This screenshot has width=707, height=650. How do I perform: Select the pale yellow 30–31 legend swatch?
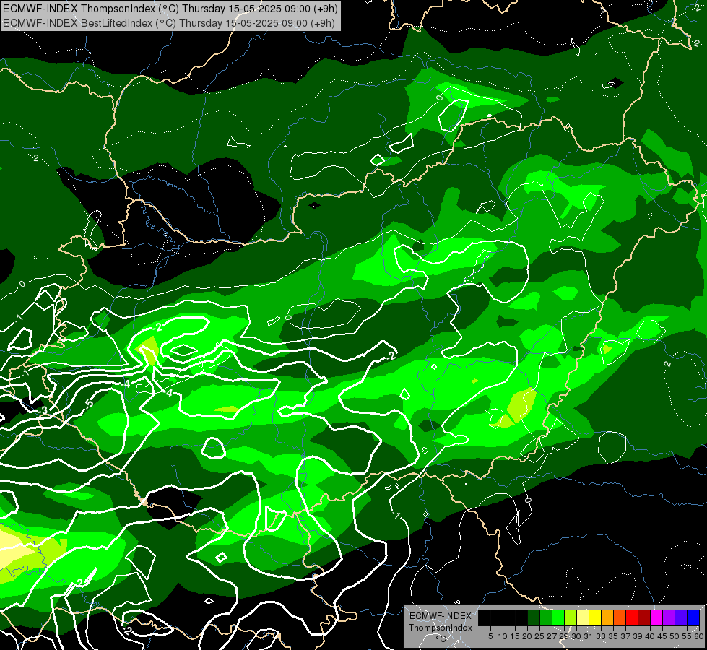coord(583,617)
